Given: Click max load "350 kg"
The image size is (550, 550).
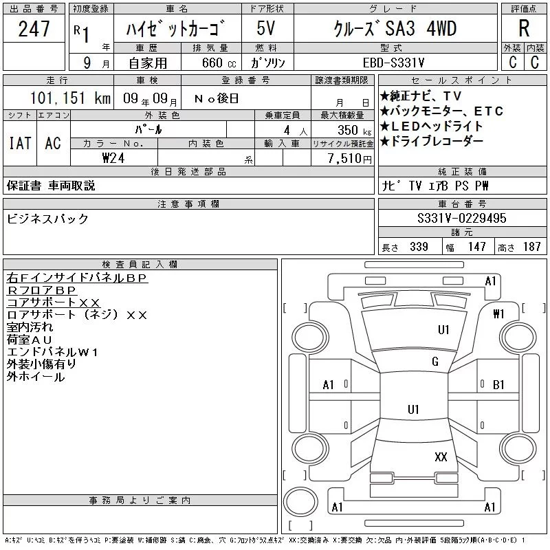Looking at the screenshot, I should pos(354,130).
